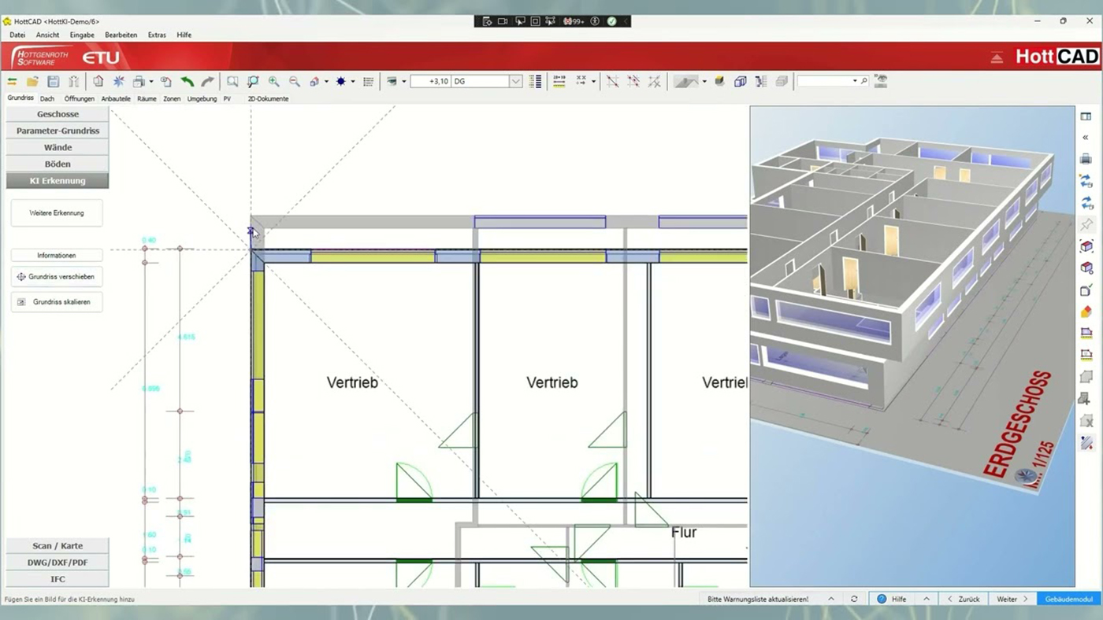Image resolution: width=1103 pixels, height=620 pixels.
Task: Select the pin icon in the 3D panel sidebar
Action: pos(1086,223)
